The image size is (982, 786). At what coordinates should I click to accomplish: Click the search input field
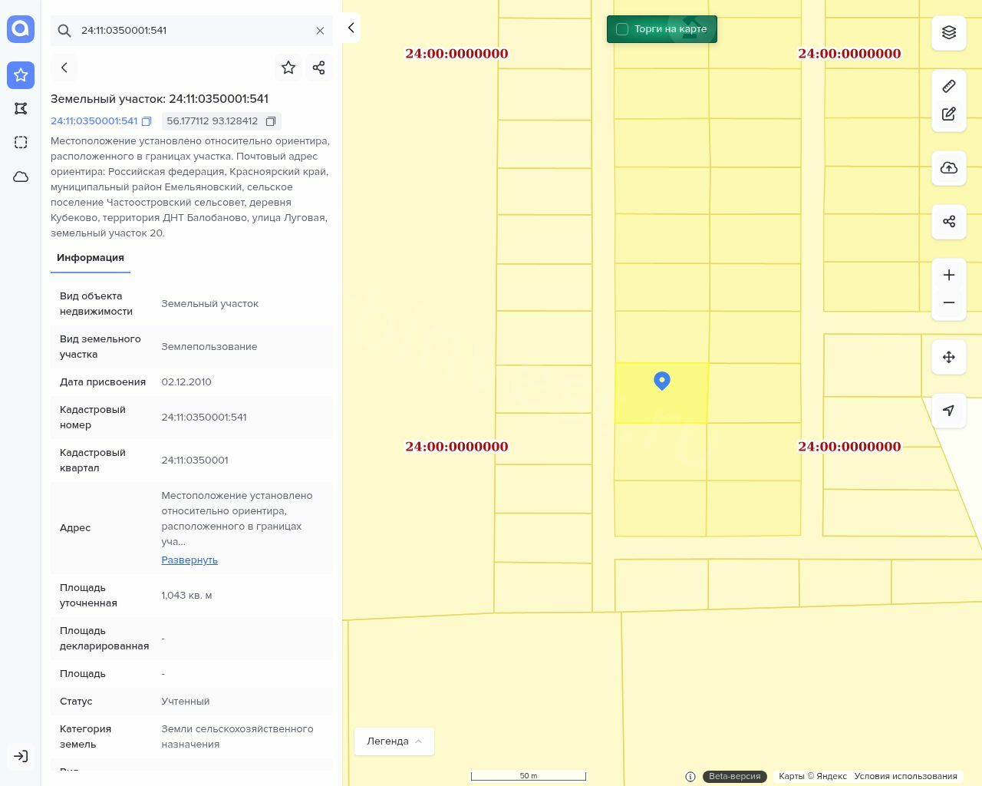click(x=192, y=31)
